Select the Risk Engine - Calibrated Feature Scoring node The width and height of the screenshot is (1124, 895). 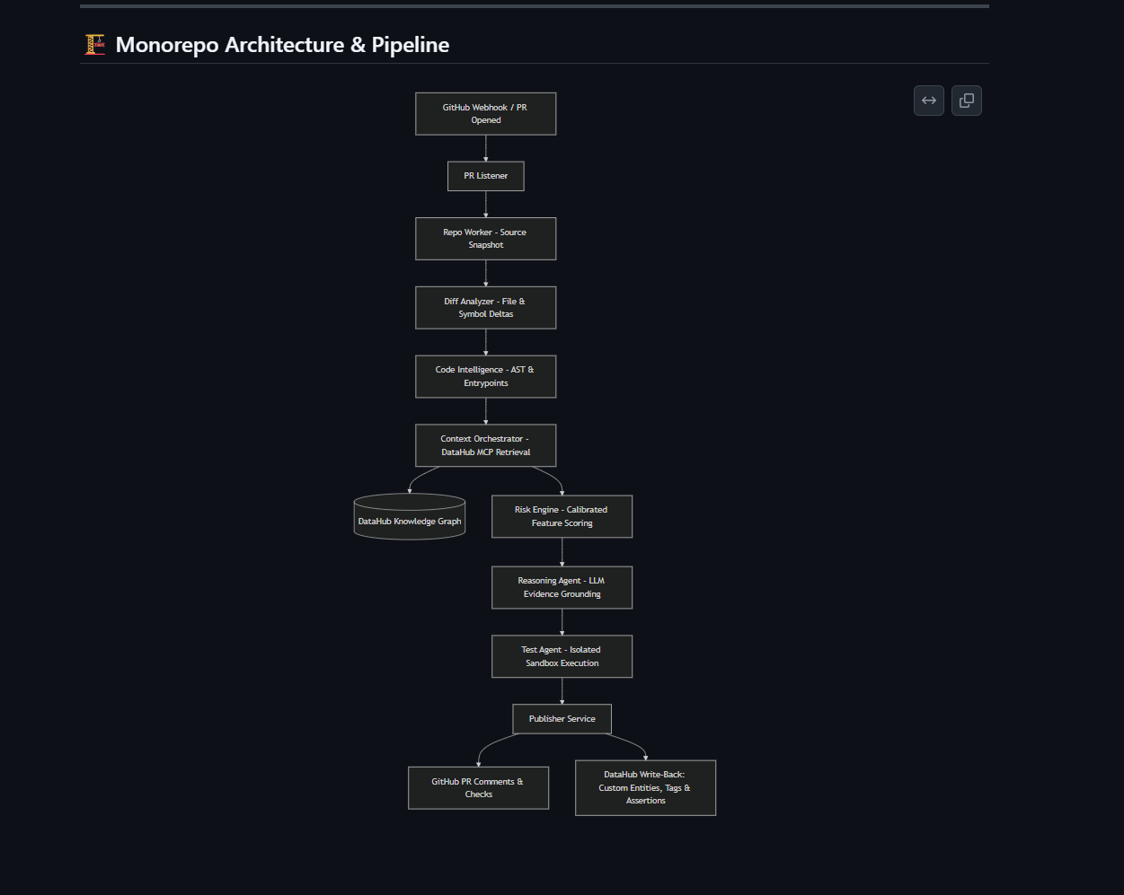pyautogui.click(x=562, y=516)
